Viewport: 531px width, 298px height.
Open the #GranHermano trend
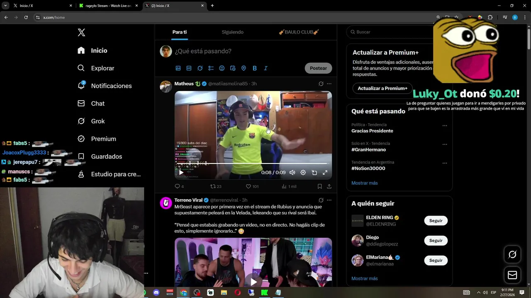(368, 150)
